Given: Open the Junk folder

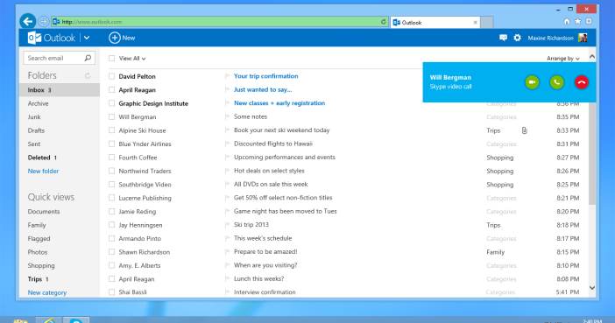Looking at the screenshot, I should click(34, 116).
